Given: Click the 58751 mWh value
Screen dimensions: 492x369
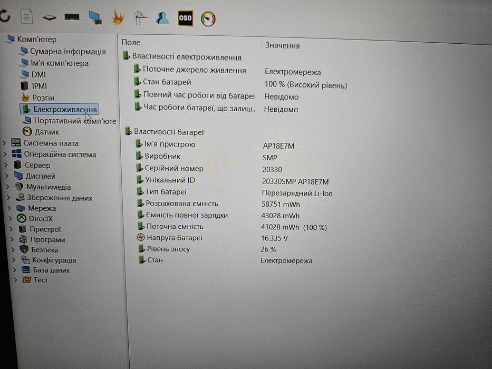Looking at the screenshot, I should point(281,205).
